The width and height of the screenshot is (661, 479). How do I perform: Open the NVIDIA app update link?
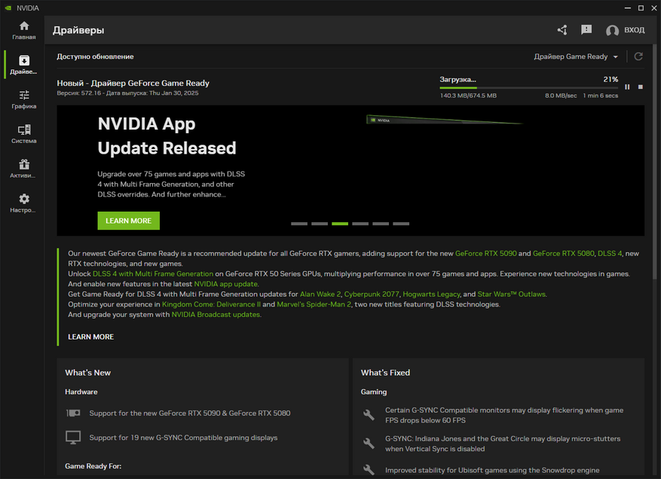coord(225,284)
